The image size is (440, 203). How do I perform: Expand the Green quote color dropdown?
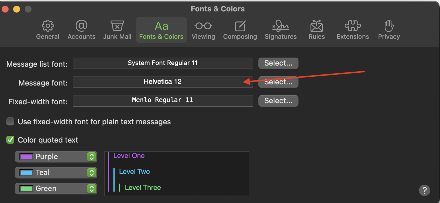[x=91, y=188]
